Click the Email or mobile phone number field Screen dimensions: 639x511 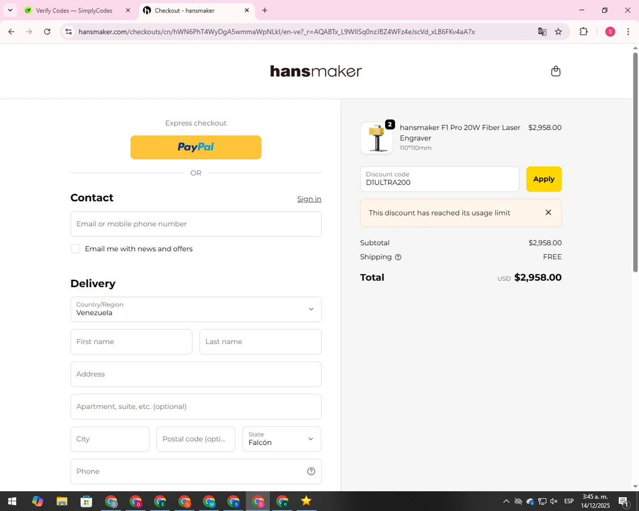(x=196, y=224)
